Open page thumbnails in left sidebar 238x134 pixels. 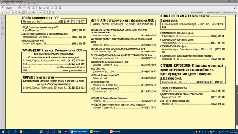pyautogui.click(x=3, y=17)
